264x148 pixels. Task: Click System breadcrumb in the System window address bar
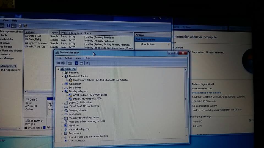187,27
